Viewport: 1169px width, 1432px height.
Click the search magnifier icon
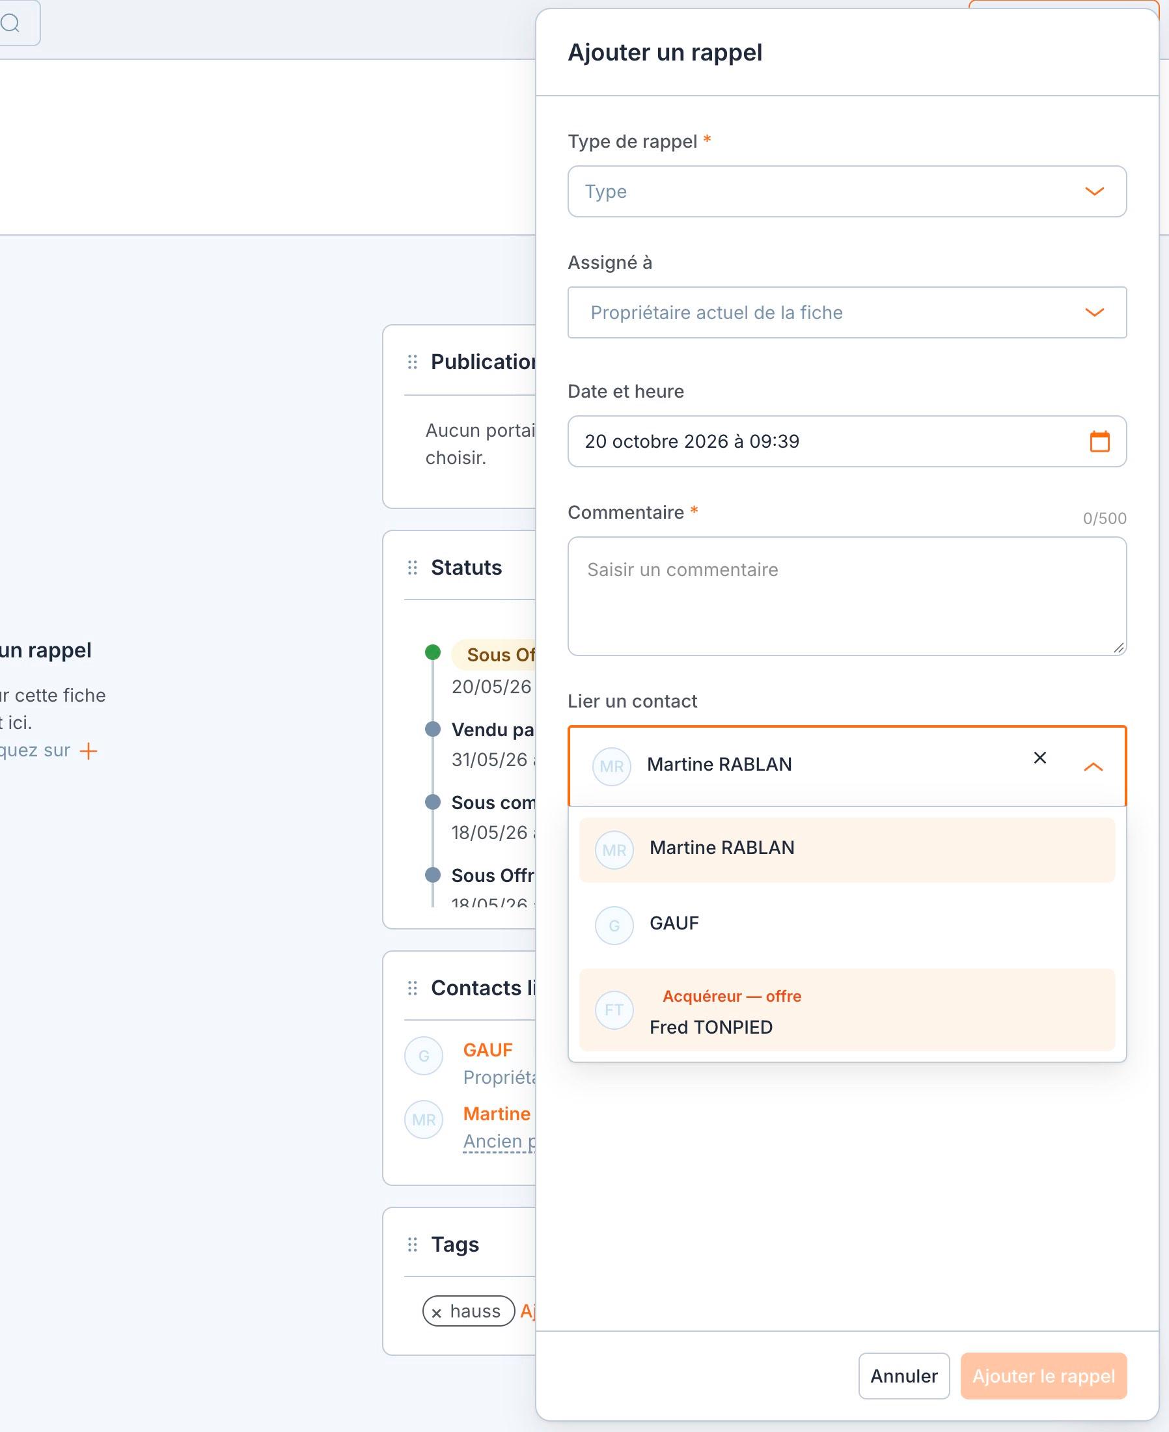10,23
